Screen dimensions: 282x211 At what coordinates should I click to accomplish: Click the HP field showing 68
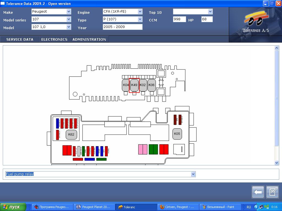207,19
